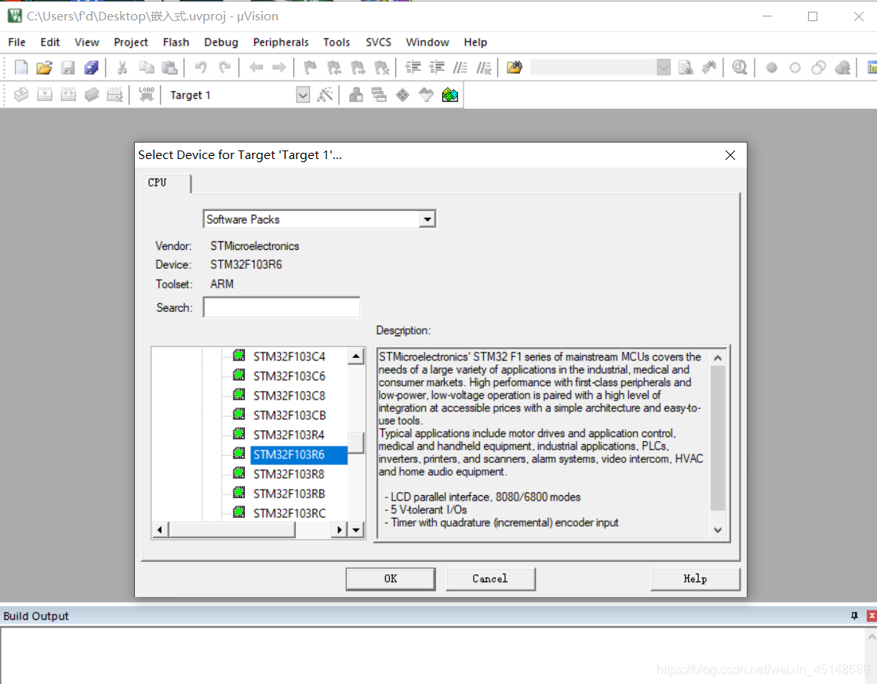Click device list scroll right arrow

pyautogui.click(x=339, y=530)
